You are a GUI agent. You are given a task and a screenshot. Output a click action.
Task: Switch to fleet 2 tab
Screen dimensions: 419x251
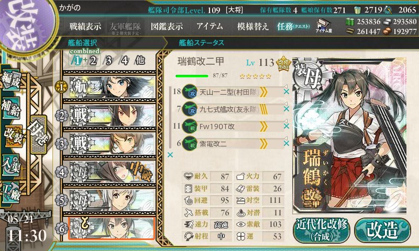tap(93, 61)
